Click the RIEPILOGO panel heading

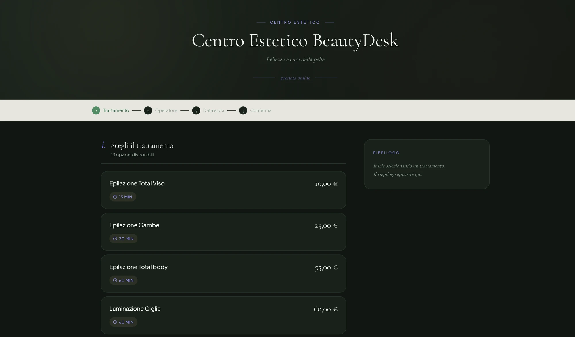point(386,153)
